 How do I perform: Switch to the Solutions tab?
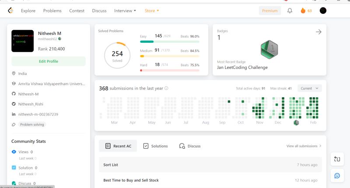pos(155,146)
